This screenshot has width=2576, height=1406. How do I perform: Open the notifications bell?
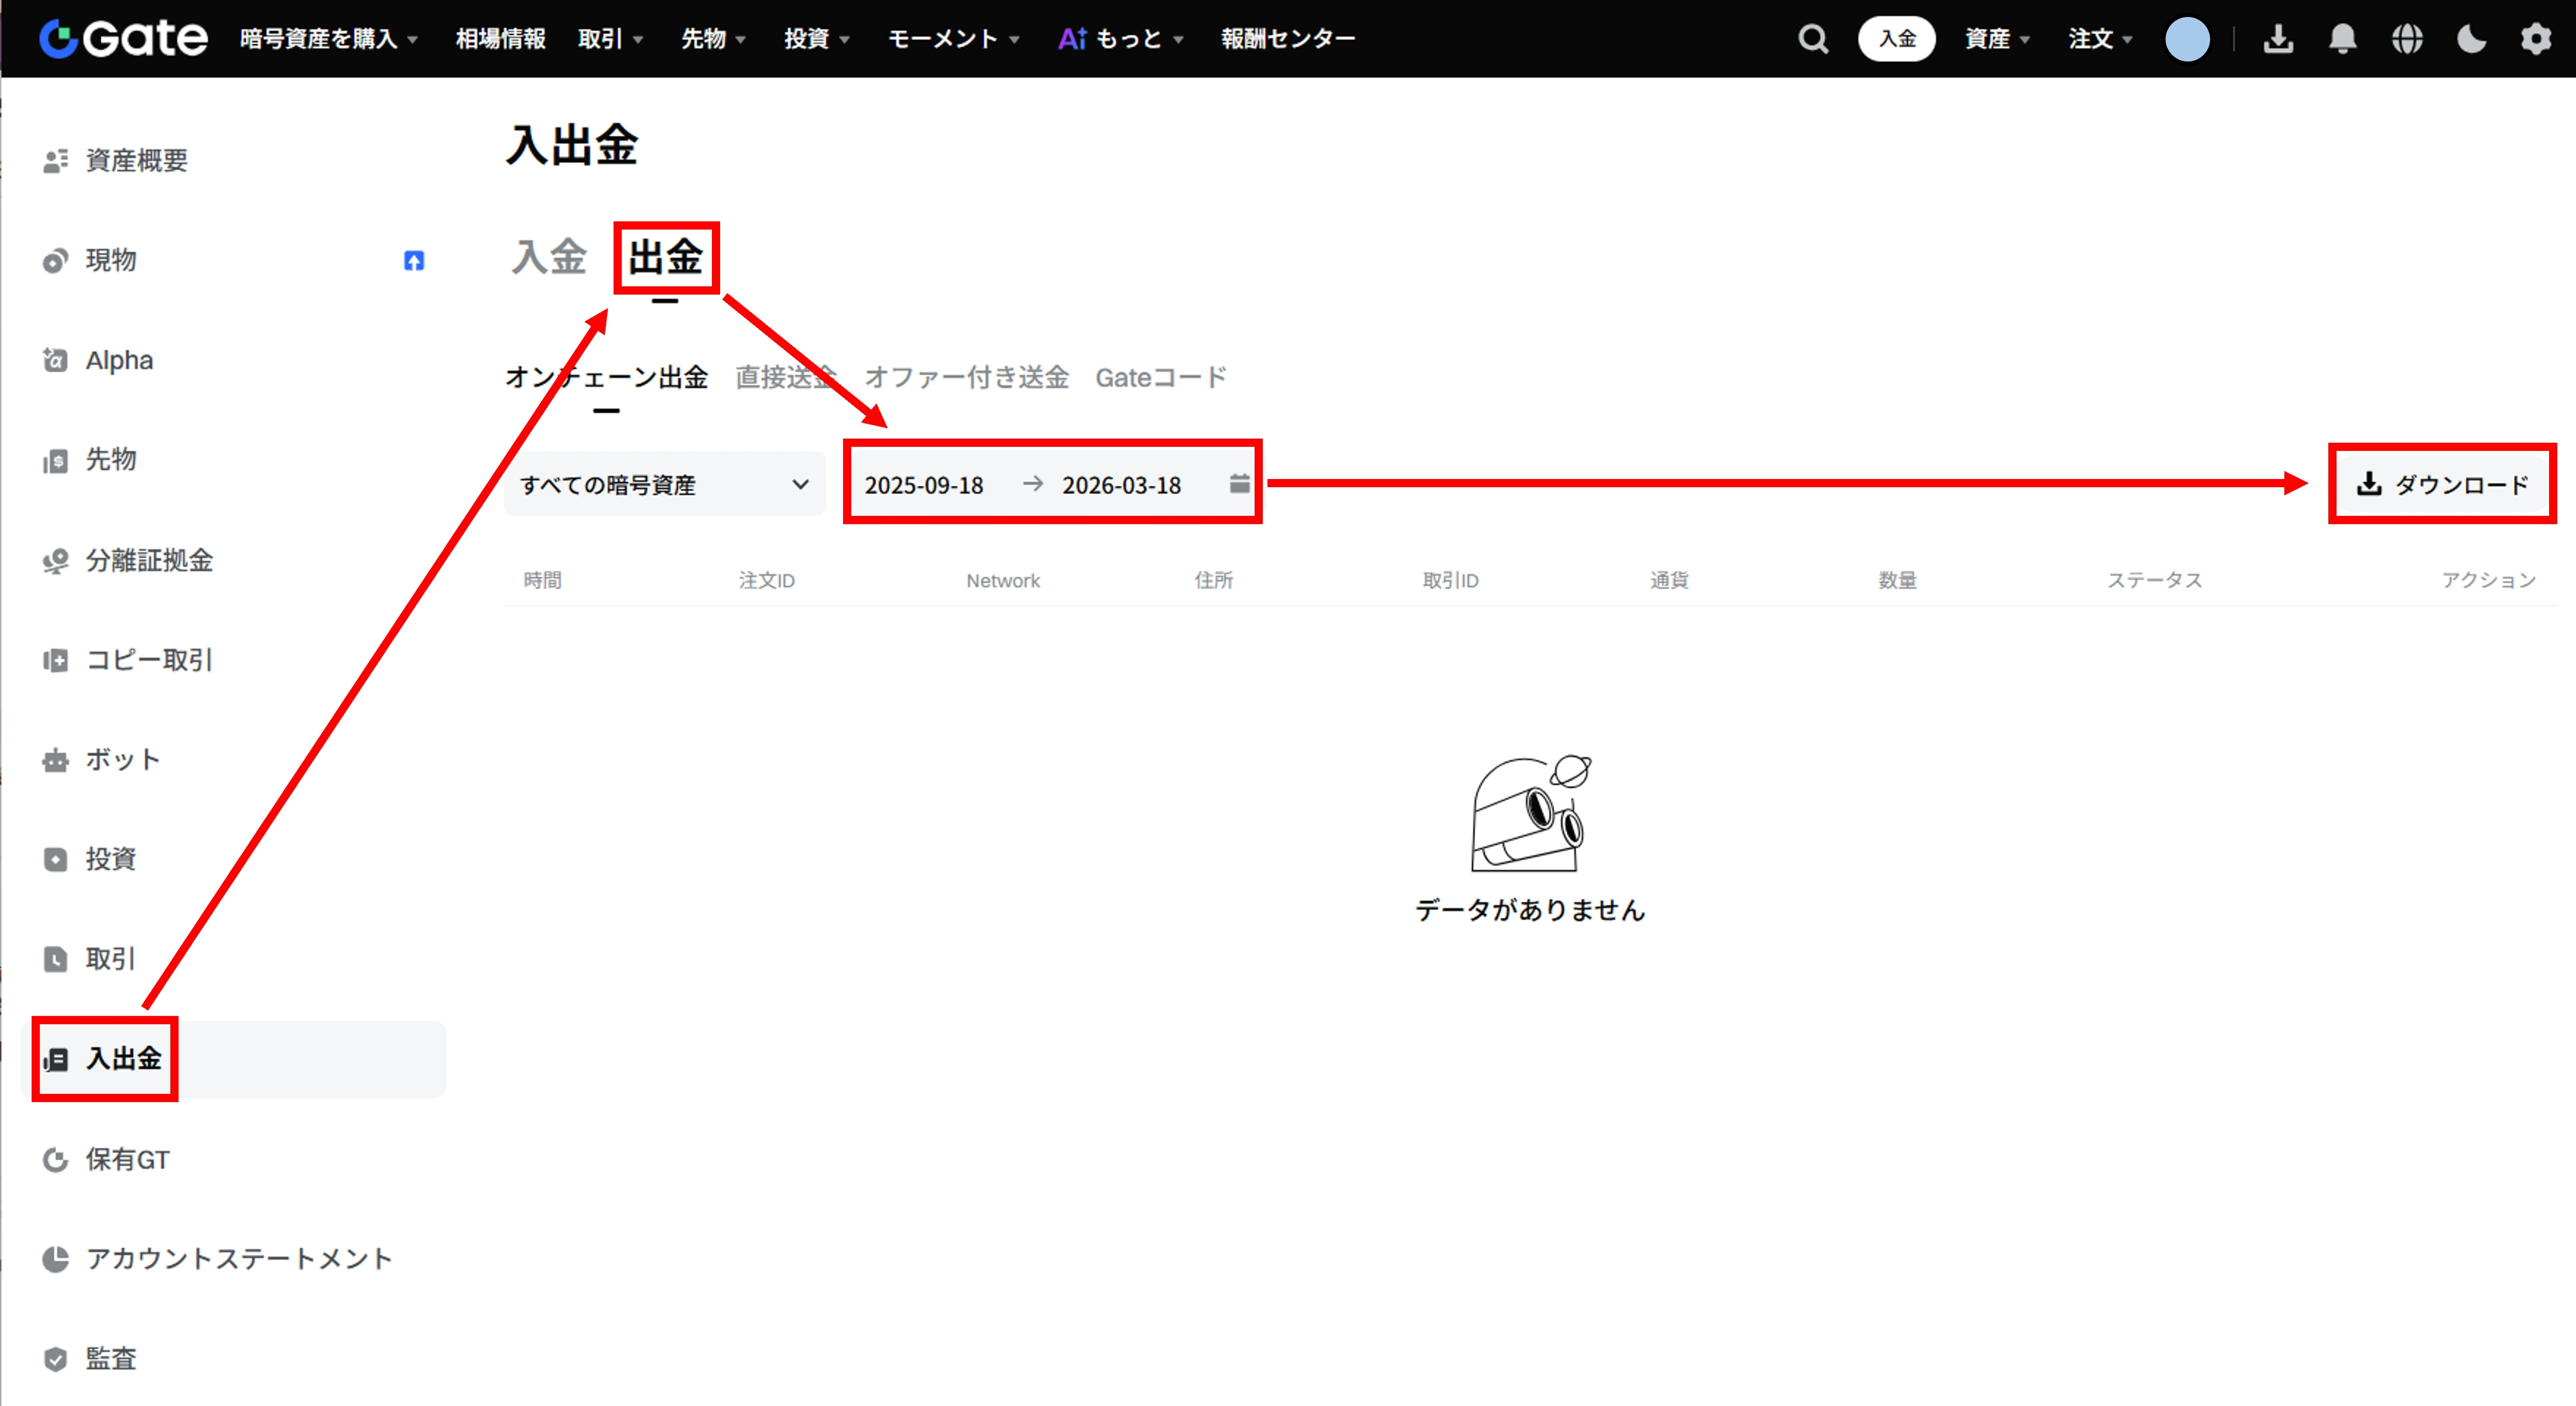coord(2342,39)
